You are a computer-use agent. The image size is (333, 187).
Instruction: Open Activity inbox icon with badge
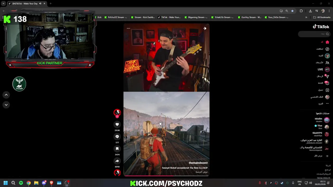[x=327, y=83]
